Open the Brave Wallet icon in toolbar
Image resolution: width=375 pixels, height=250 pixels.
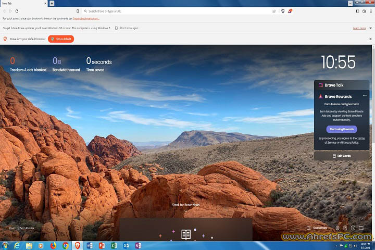point(364,11)
